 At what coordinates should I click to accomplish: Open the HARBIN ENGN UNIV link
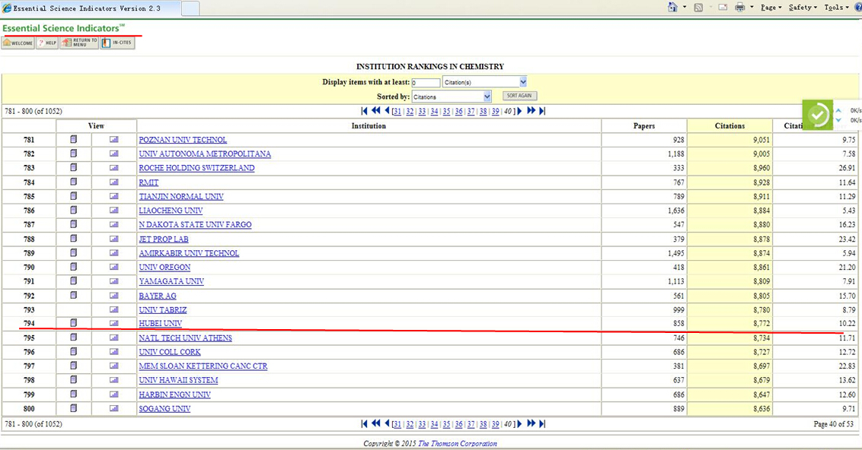[x=174, y=395]
